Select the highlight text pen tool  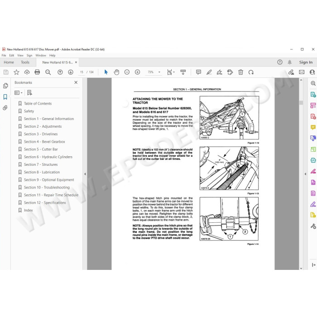209,72
